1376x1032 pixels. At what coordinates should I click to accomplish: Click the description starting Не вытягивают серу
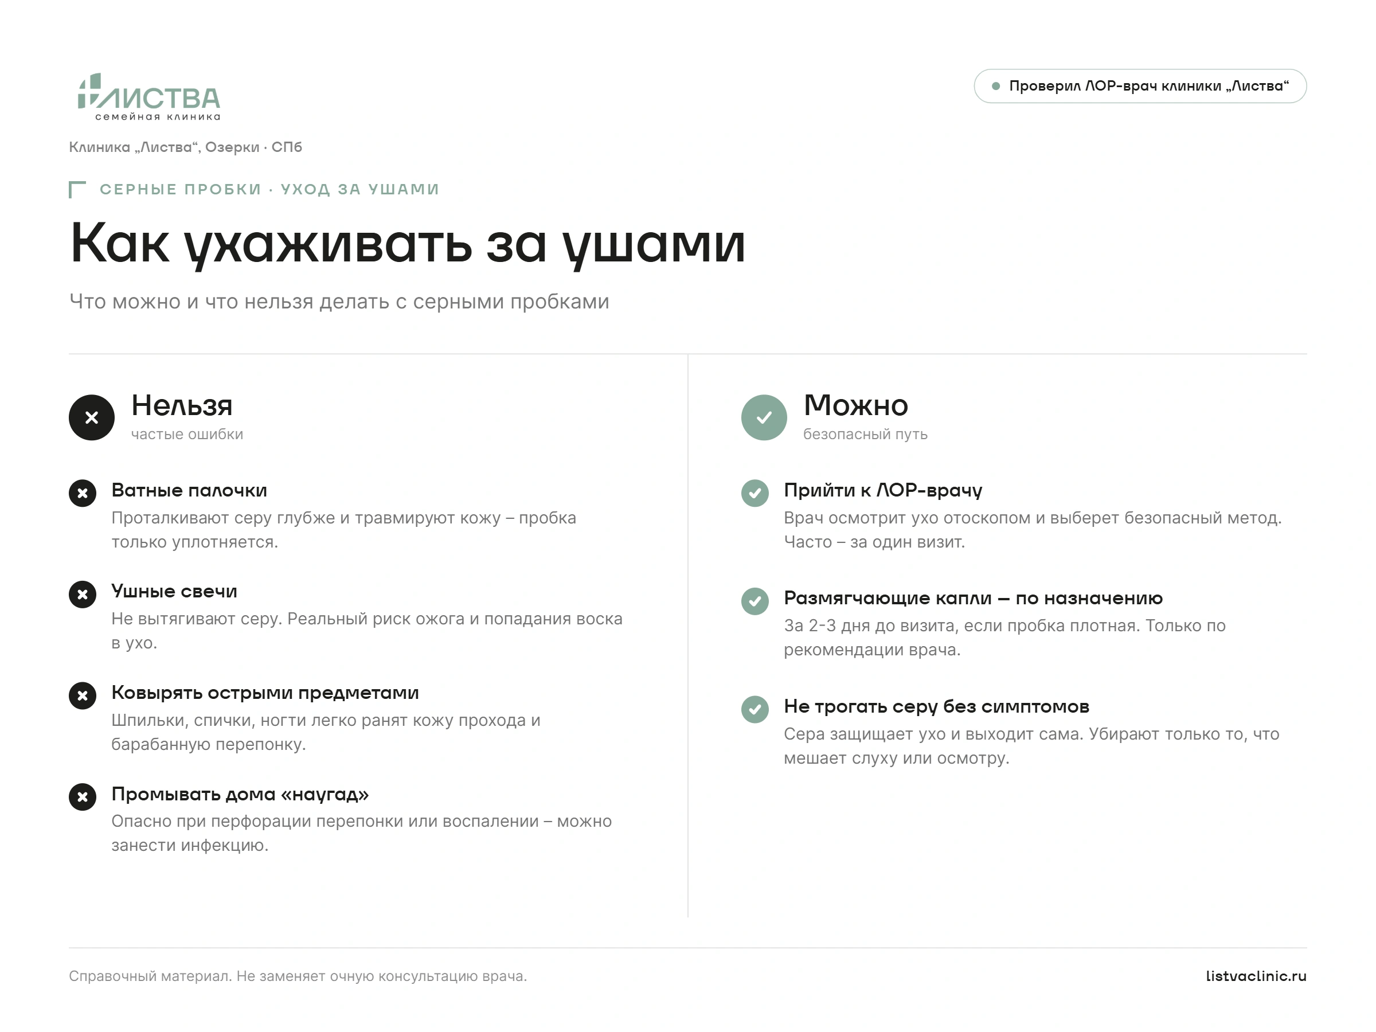(x=367, y=631)
